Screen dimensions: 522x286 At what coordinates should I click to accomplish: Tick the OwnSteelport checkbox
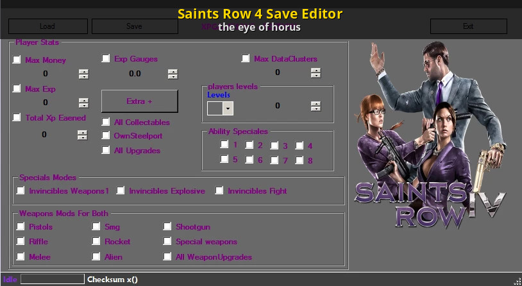tap(106, 135)
